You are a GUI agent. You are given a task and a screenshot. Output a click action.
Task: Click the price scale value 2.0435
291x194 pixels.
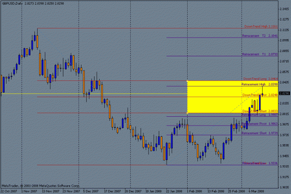pyautogui.click(x=284, y=82)
